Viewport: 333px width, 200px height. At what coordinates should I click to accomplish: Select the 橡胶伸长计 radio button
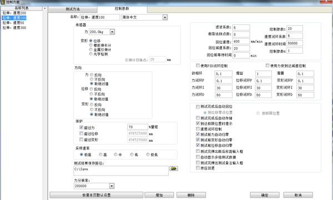tap(90, 45)
